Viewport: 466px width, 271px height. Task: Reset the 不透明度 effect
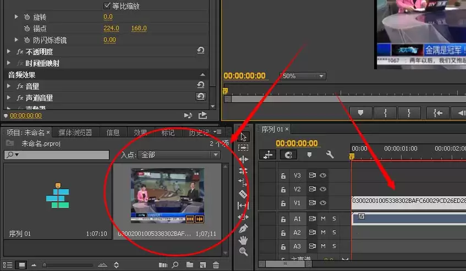[x=201, y=50]
